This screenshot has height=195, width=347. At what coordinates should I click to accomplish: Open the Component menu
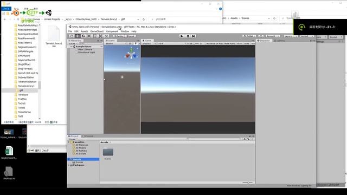(x=112, y=31)
